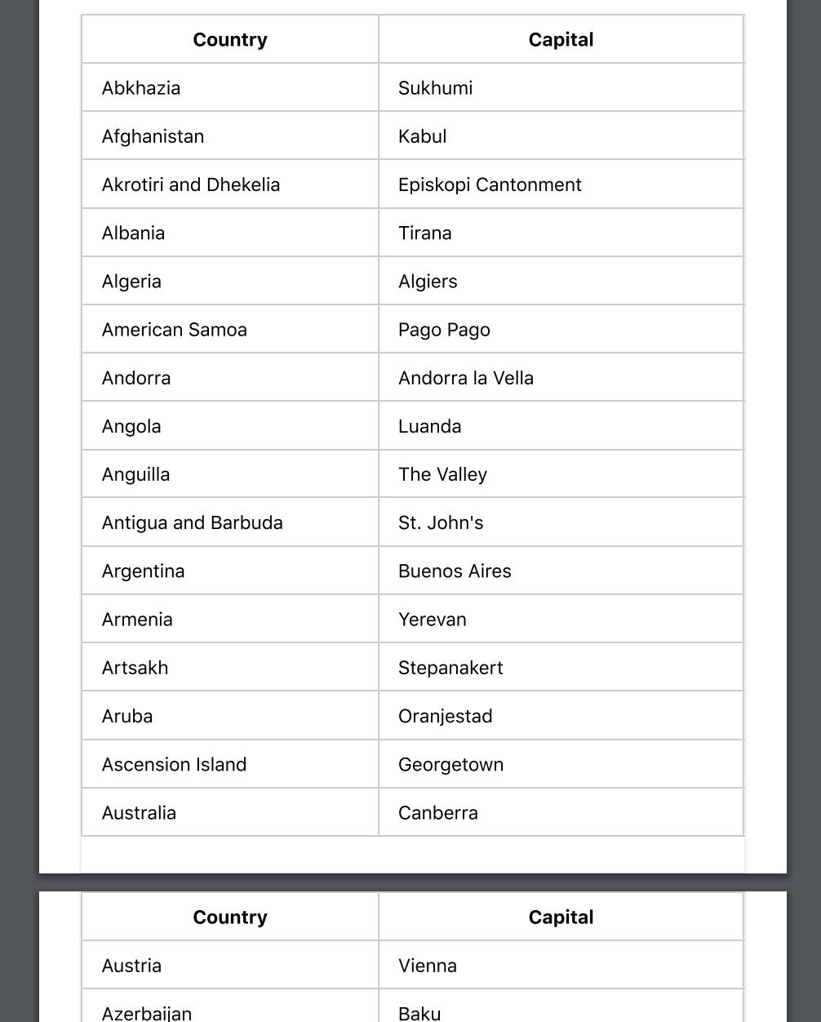The height and width of the screenshot is (1022, 821).
Task: Select the Tirana capital text
Action: click(424, 233)
